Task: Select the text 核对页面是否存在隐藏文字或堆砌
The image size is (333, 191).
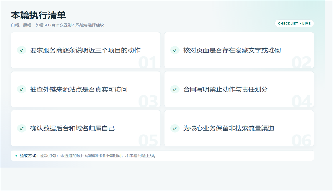Action: 232,50
